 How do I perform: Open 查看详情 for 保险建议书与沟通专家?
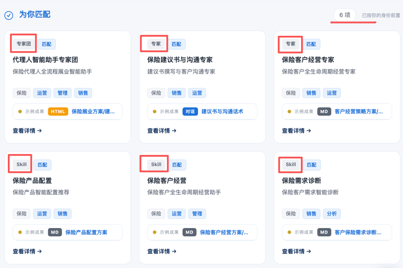tap(162, 131)
